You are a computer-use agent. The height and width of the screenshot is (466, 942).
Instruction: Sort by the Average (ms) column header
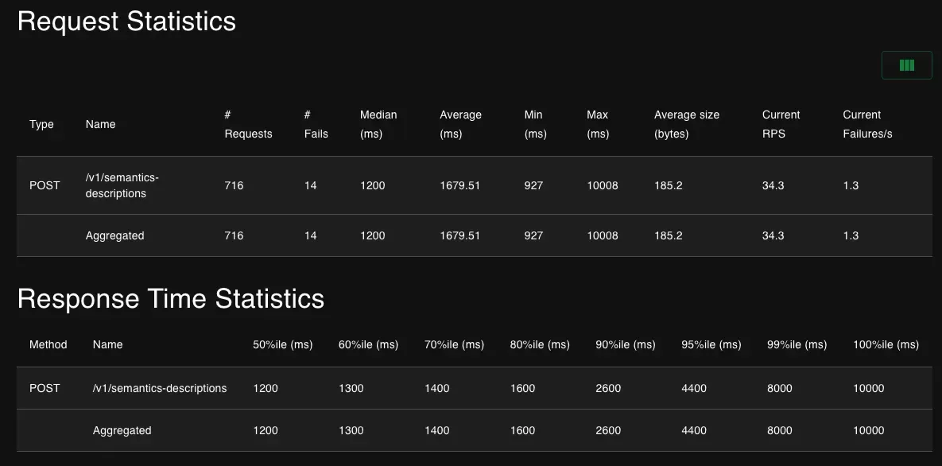(x=460, y=124)
